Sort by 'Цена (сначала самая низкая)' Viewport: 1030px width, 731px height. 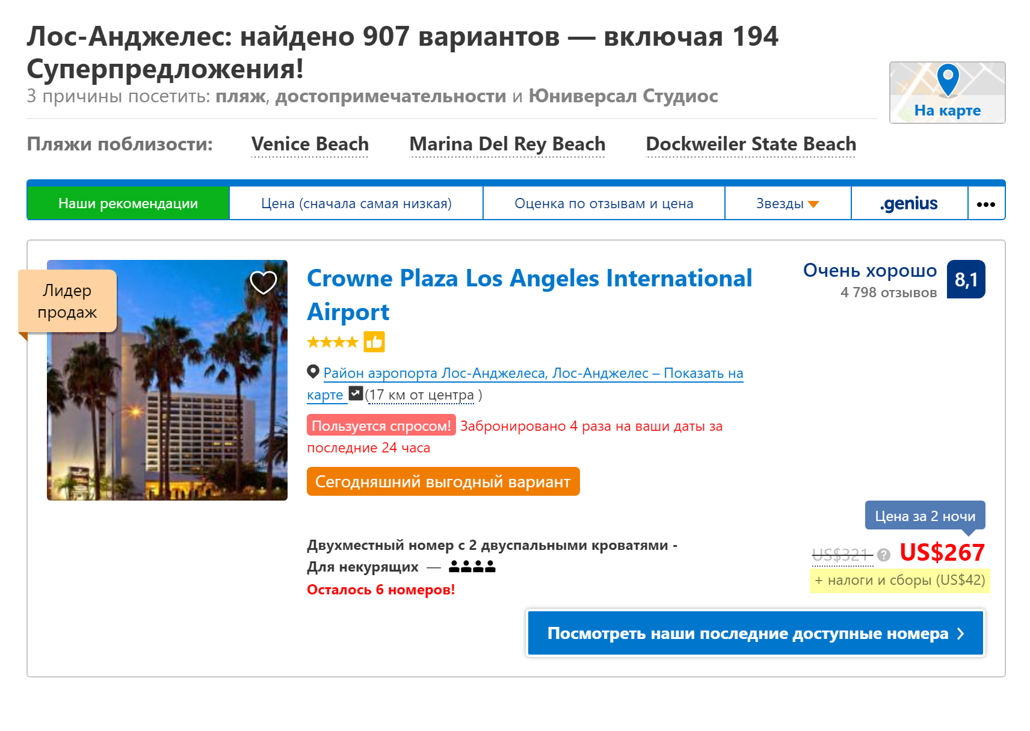coord(356,204)
